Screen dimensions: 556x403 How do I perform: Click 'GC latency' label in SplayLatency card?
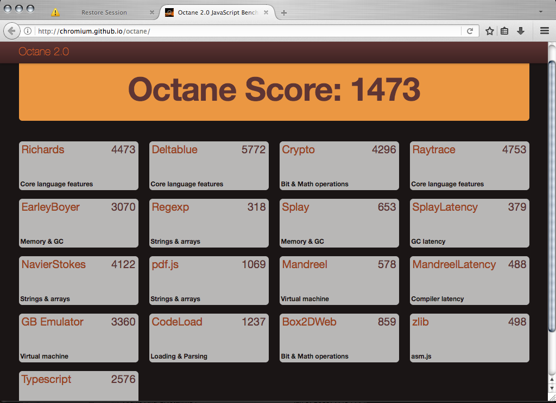[428, 241]
